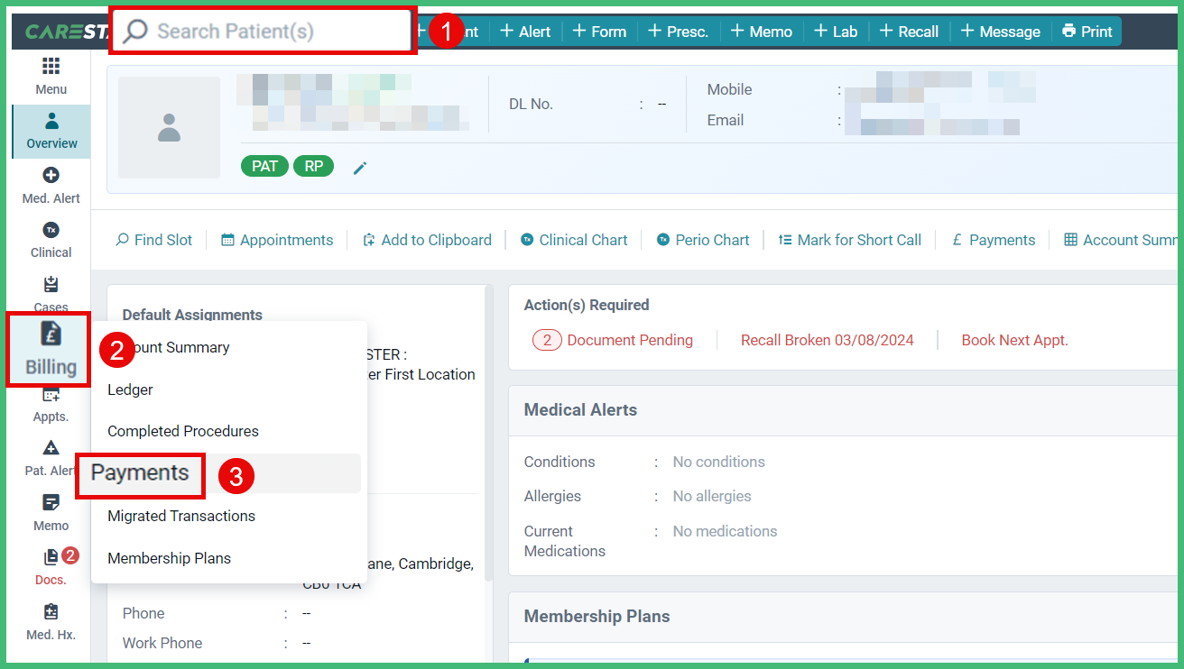Click the pencil edit icon beside RP badge
This screenshot has height=669, width=1184.
(359, 167)
